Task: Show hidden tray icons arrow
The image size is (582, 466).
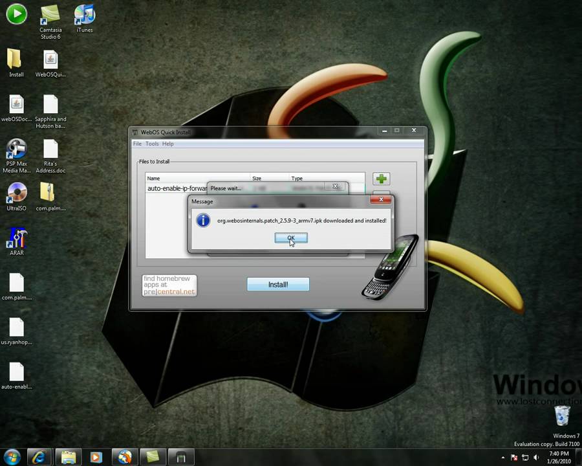Action: [x=503, y=458]
